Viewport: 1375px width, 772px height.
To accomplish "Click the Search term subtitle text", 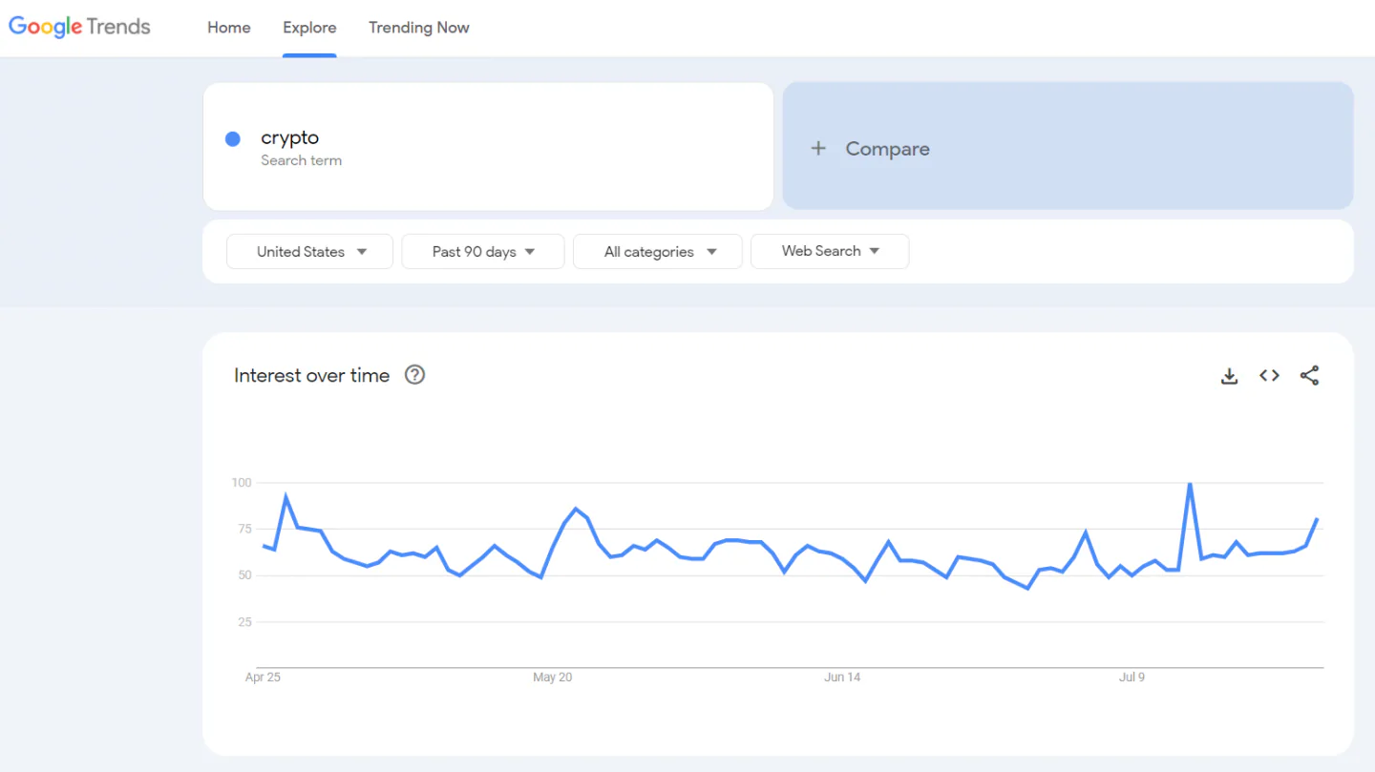I will pos(301,160).
